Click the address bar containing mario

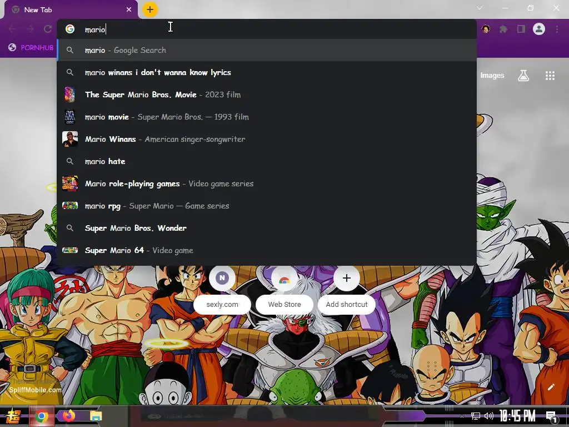(267, 29)
